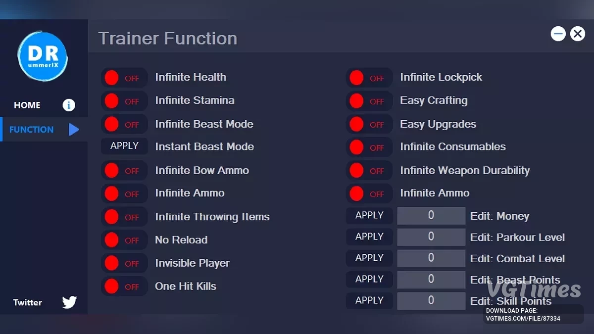
Task: Turn on Infinite Stamina
Action: (x=124, y=101)
